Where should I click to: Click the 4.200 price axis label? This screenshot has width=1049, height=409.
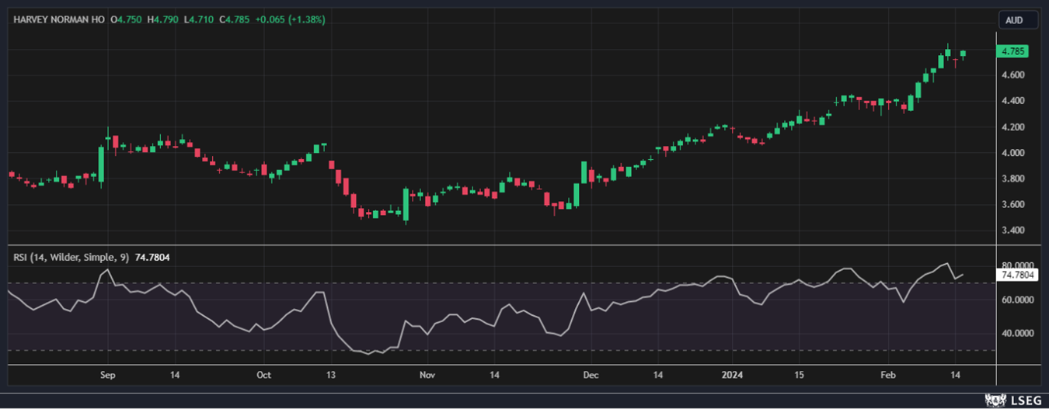pyautogui.click(x=1012, y=127)
